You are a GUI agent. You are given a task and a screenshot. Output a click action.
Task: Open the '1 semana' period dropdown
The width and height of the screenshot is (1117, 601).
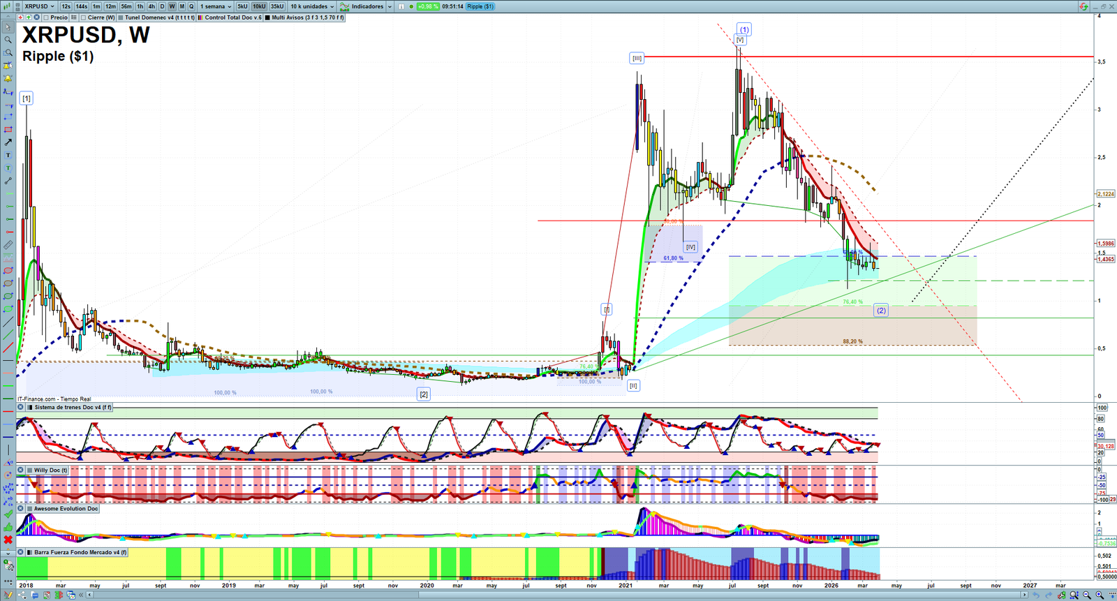click(x=216, y=6)
